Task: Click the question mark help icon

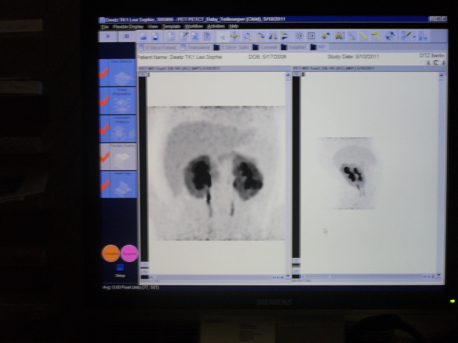Action: coord(207,36)
